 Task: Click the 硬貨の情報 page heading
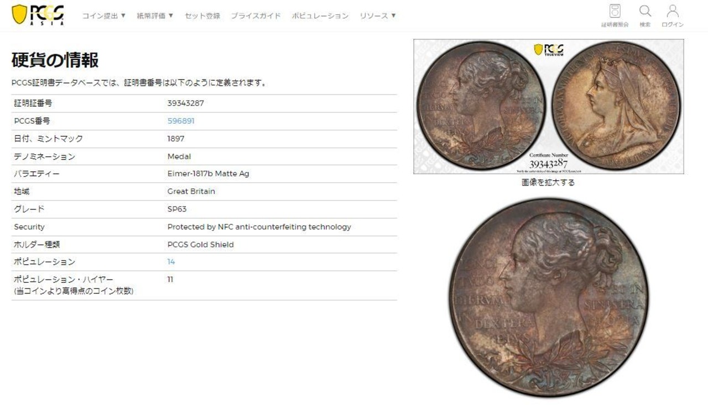pos(55,60)
